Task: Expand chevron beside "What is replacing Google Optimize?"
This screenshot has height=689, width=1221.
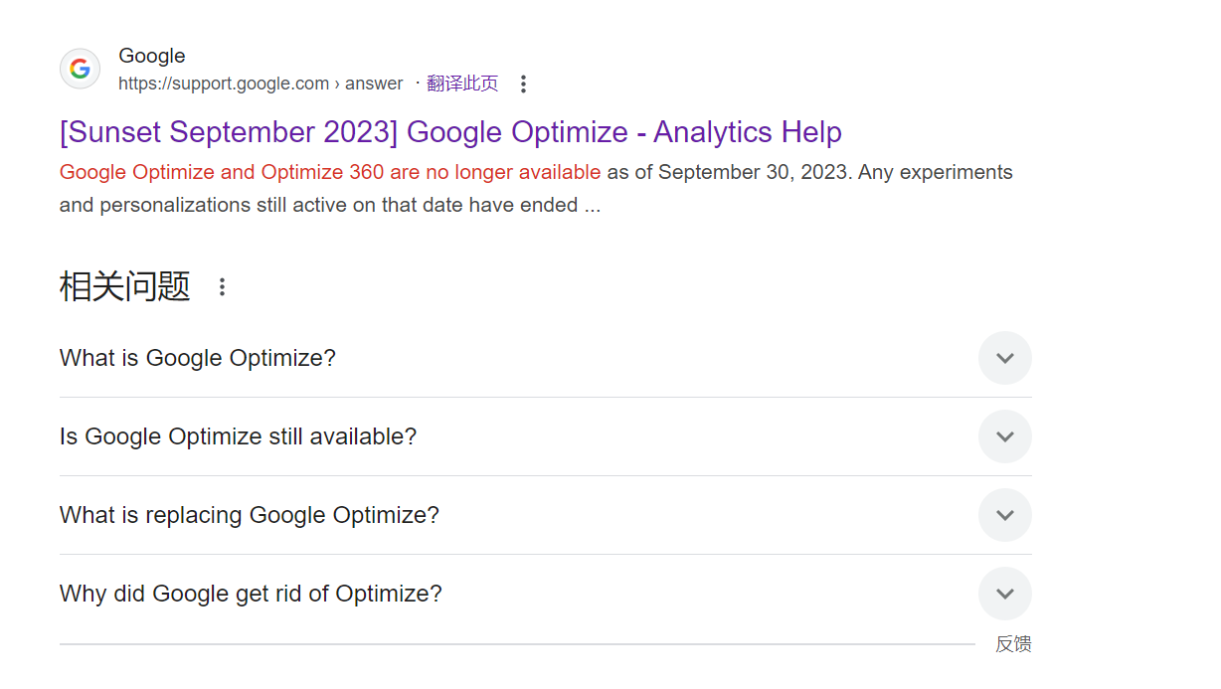Action: click(x=1004, y=515)
